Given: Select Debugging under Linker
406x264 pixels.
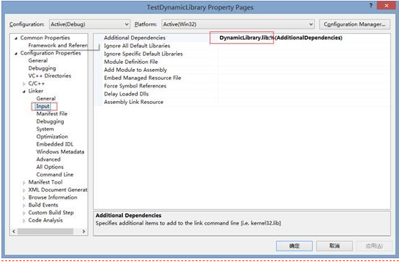Looking at the screenshot, I should pos(50,121).
